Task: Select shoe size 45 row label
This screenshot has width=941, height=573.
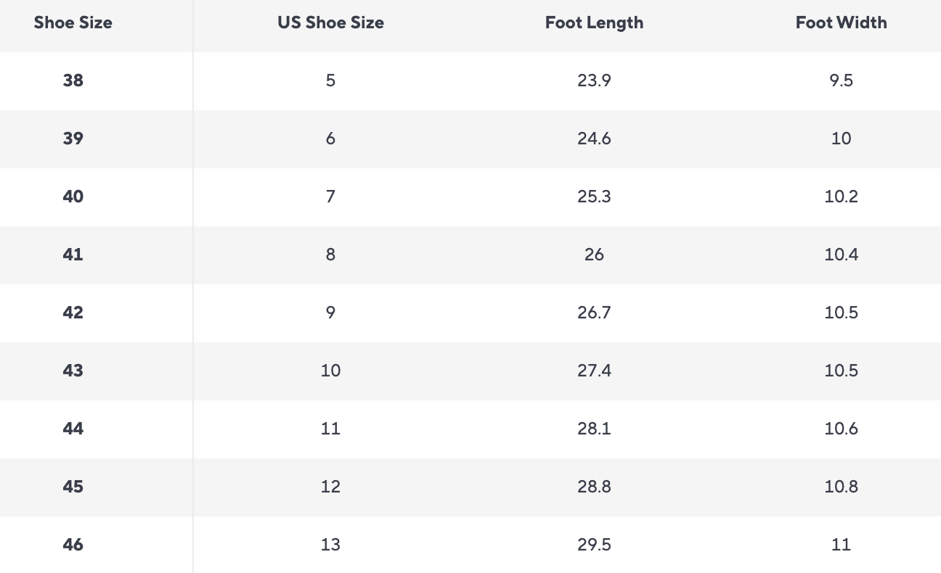Action: click(x=73, y=487)
